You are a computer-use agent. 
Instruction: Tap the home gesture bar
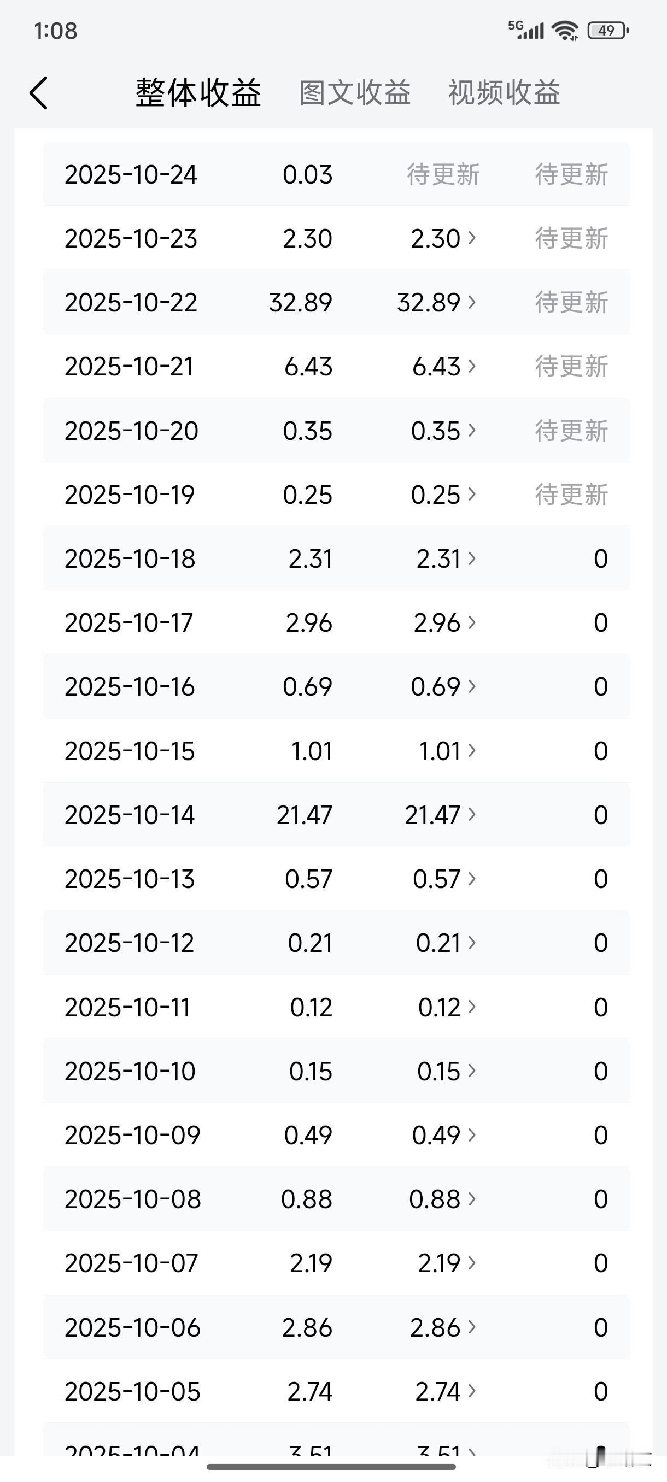[331, 1467]
